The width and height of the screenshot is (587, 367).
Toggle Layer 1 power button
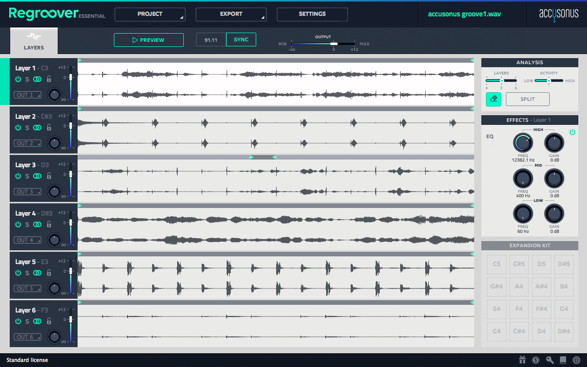(x=18, y=79)
